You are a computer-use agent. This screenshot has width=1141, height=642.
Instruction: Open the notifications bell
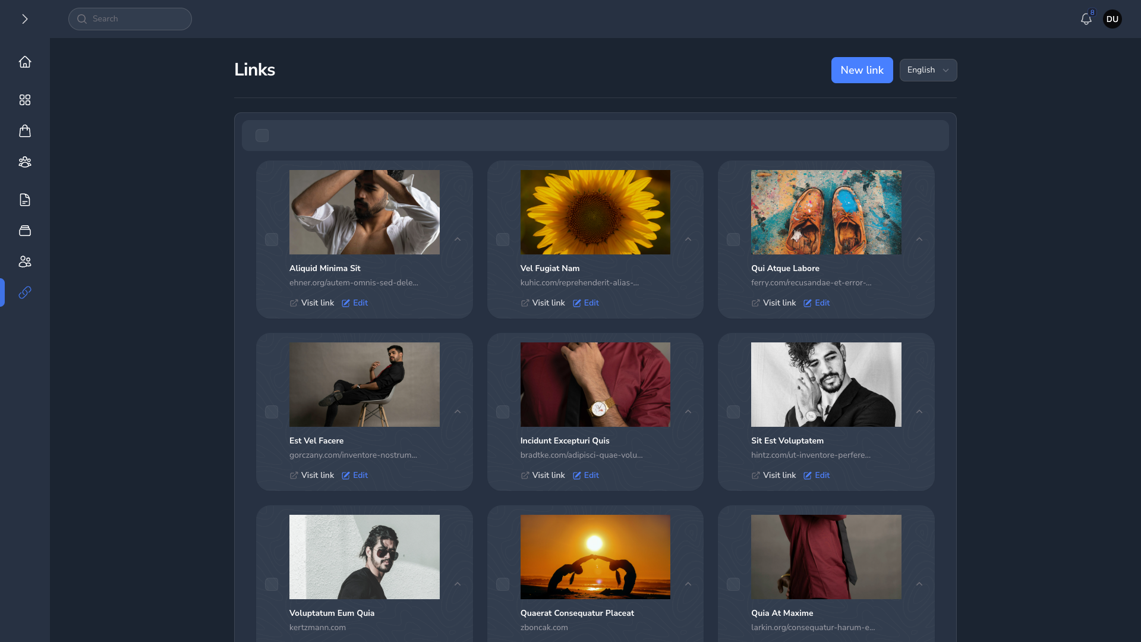click(1086, 19)
